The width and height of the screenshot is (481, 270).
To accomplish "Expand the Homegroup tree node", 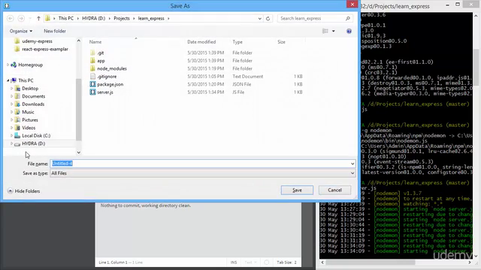I will point(8,64).
